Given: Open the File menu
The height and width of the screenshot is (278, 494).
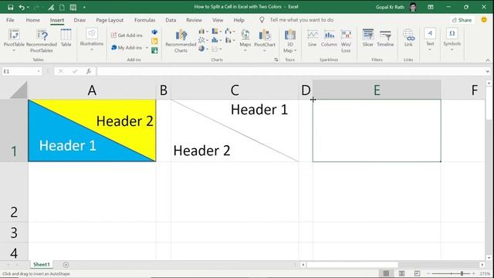Looking at the screenshot, I should pos(10,20).
